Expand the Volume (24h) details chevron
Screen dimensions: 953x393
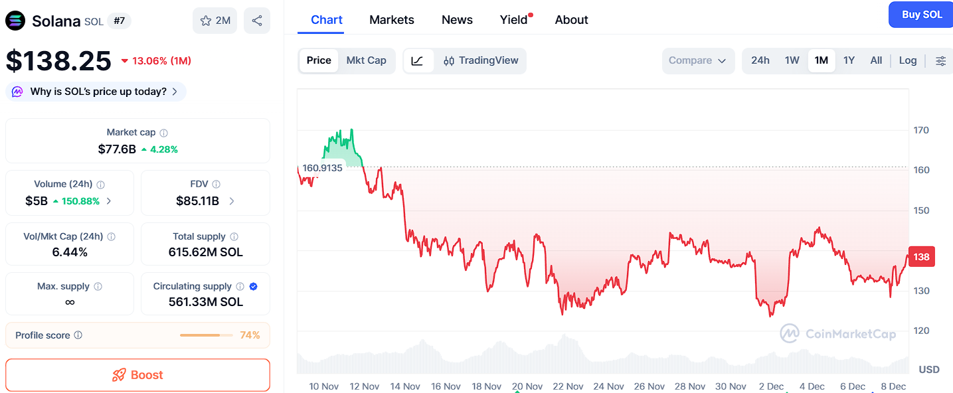pos(110,200)
